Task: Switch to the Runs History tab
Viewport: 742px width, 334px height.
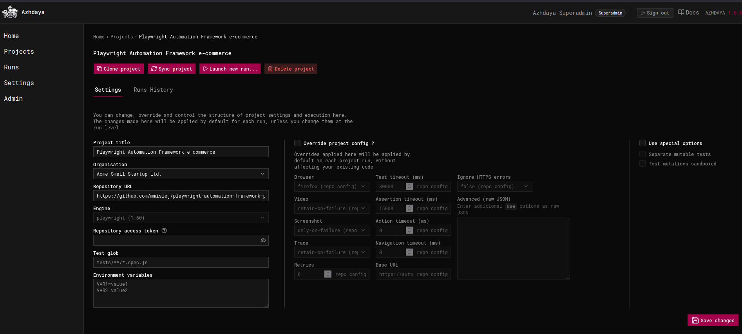Action: click(x=153, y=90)
